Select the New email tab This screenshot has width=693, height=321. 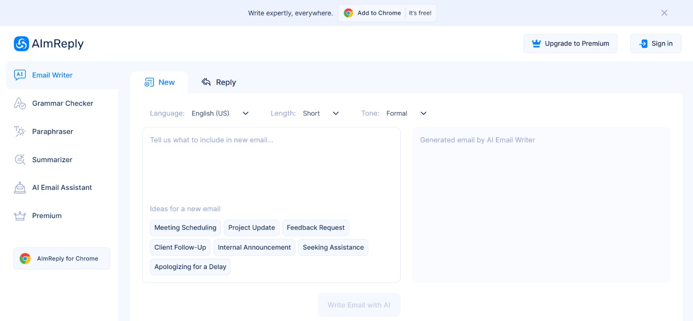(x=159, y=82)
